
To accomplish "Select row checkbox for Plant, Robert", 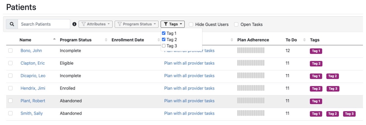I will [10, 101].
